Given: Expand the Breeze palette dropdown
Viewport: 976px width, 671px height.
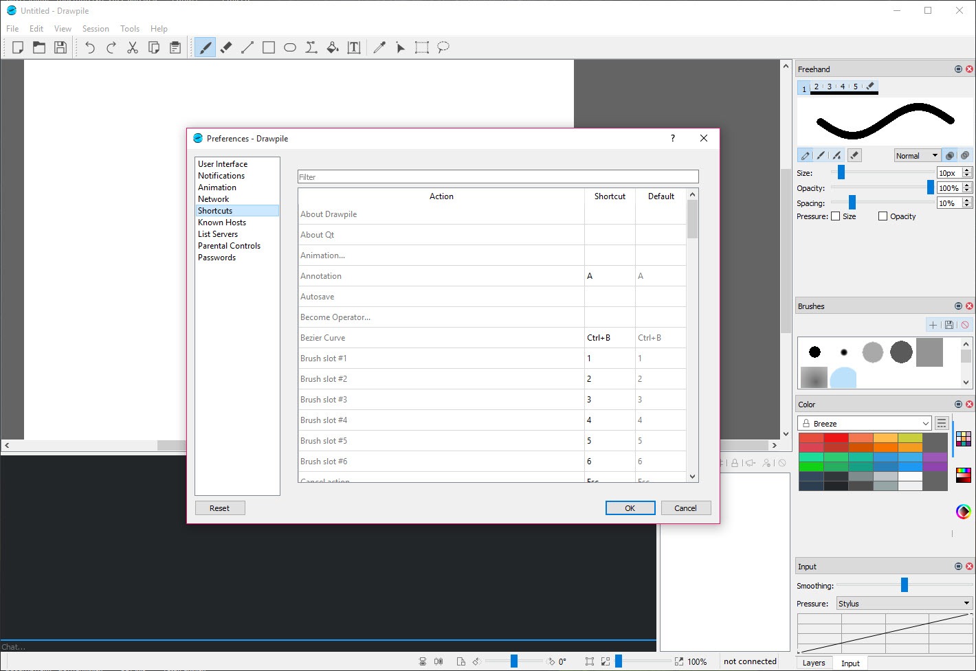Looking at the screenshot, I should click(864, 424).
